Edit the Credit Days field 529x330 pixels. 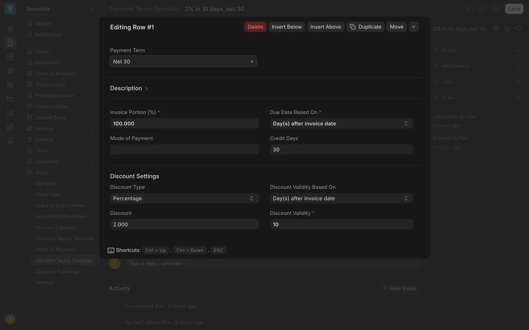(x=341, y=149)
